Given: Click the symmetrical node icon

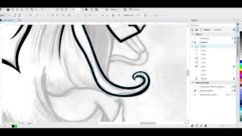Looking at the screenshot, I should (57, 15).
